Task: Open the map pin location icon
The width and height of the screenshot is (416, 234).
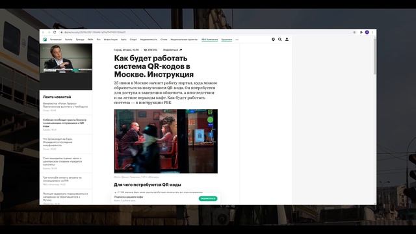Action: pyautogui.click(x=273, y=40)
